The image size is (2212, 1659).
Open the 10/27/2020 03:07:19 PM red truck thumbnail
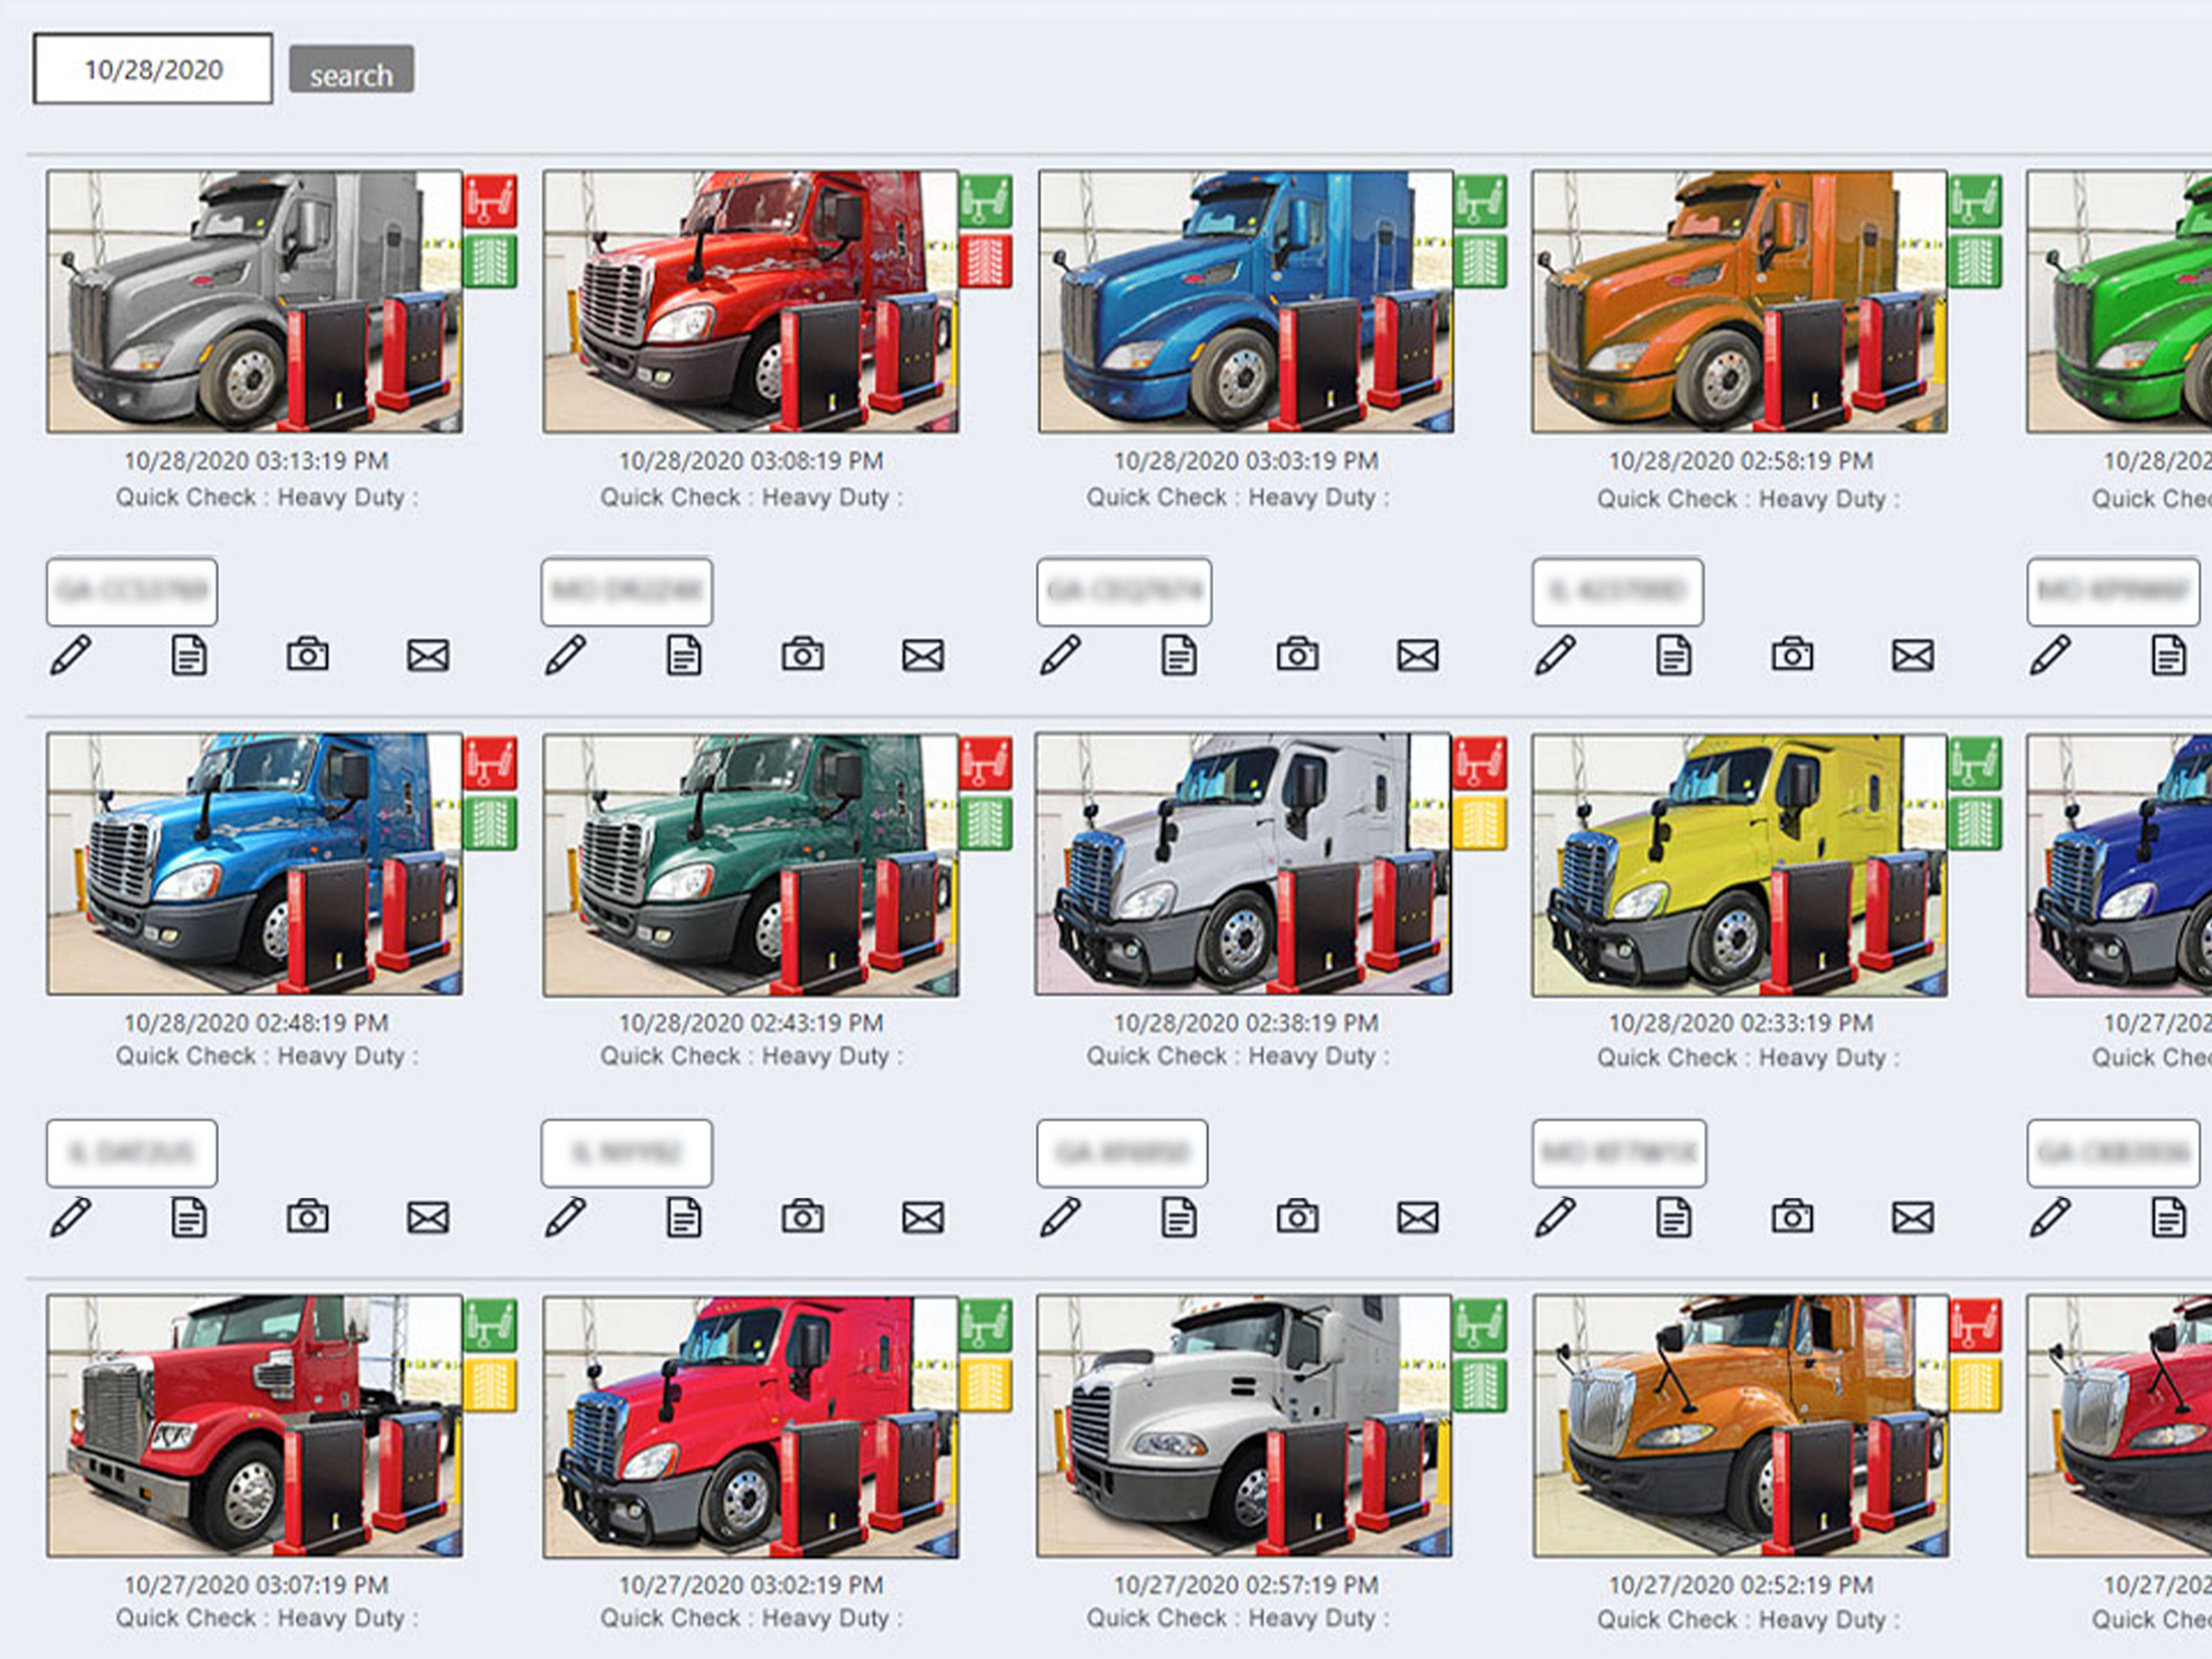point(254,1426)
